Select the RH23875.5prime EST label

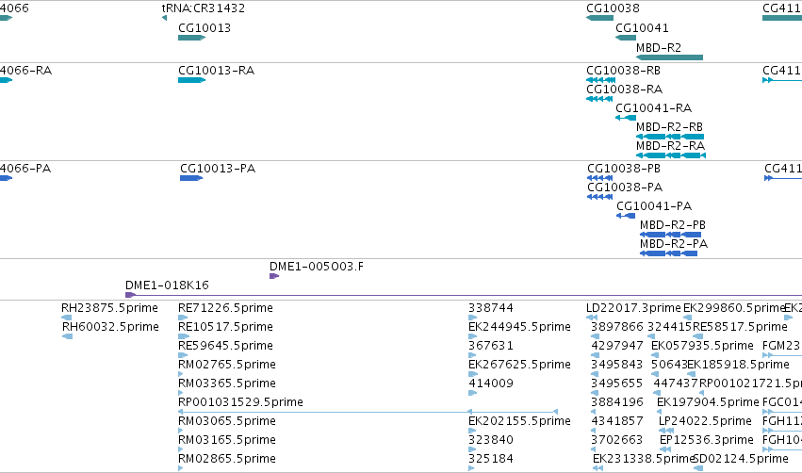coord(109,308)
